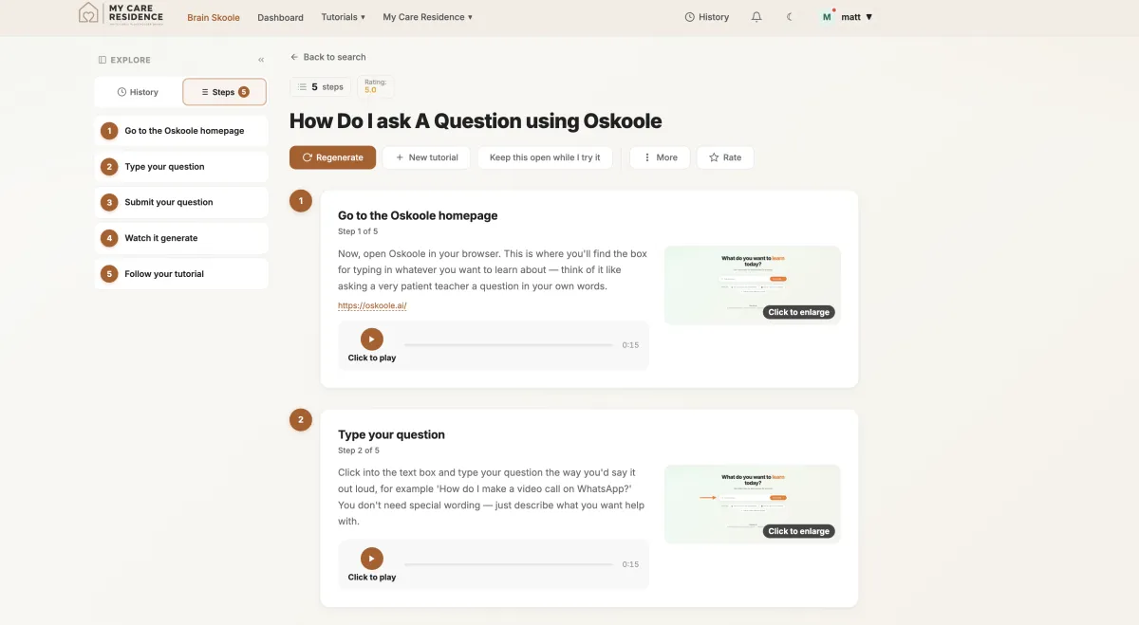Open the matt user account menu
Screen dimensions: 1139x625
(847, 17)
